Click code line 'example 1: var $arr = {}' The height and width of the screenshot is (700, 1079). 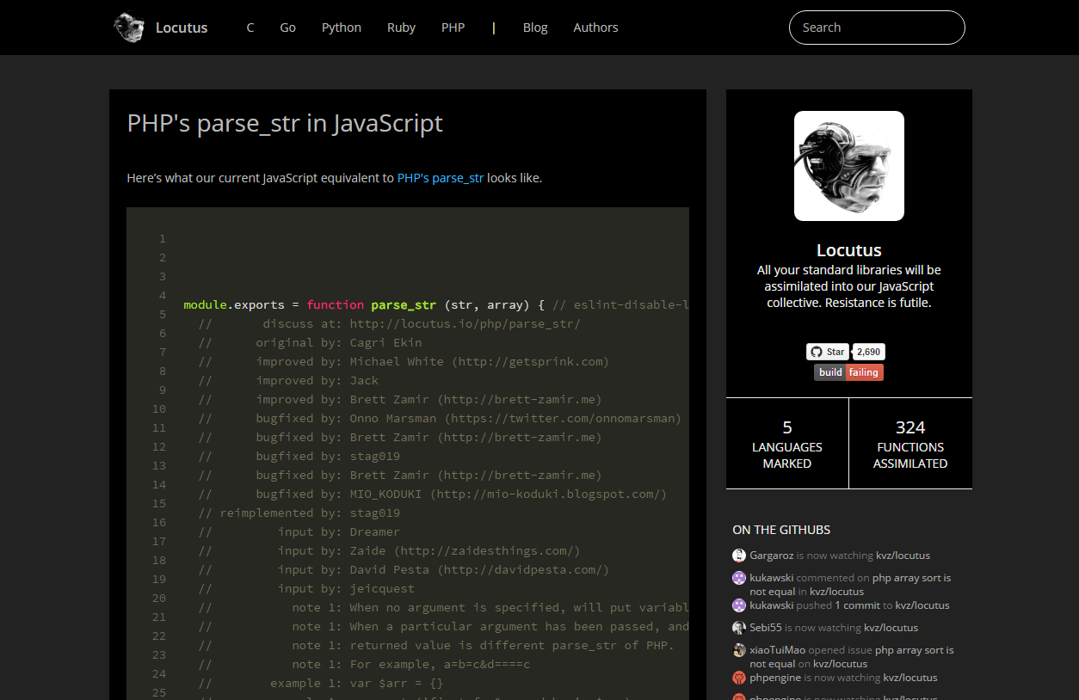coord(321,683)
